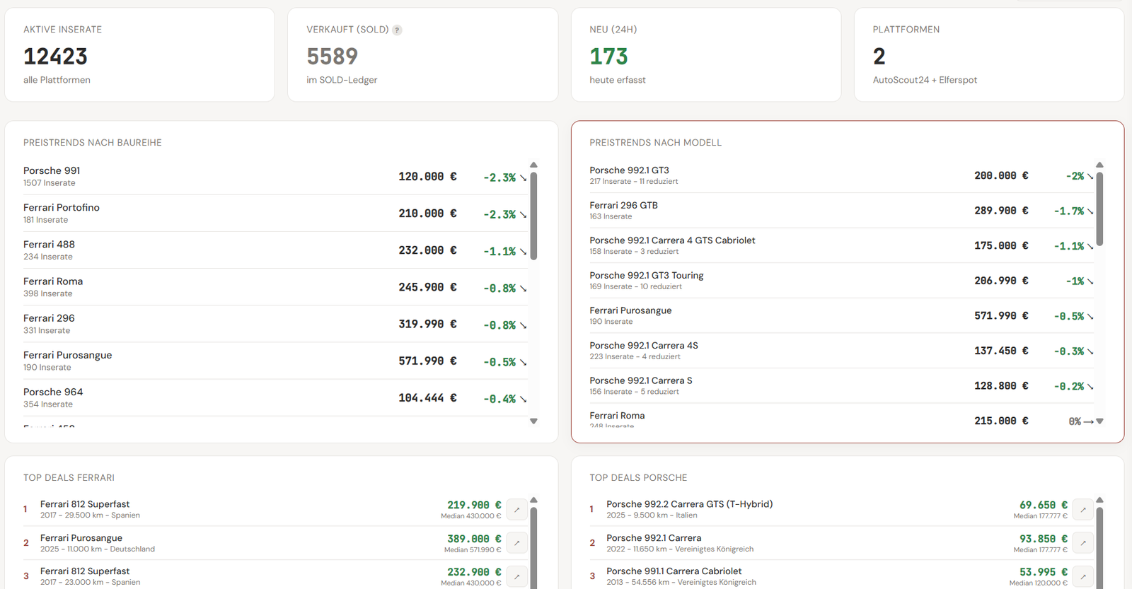This screenshot has height=589, width=1132.
Task: Open Ferrari 812 Superfast with 23.000 km
Action: [x=275, y=576]
